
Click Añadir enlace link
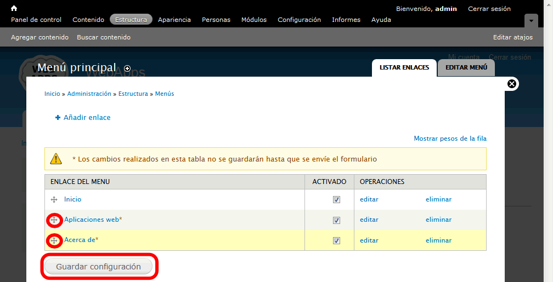[x=87, y=118]
